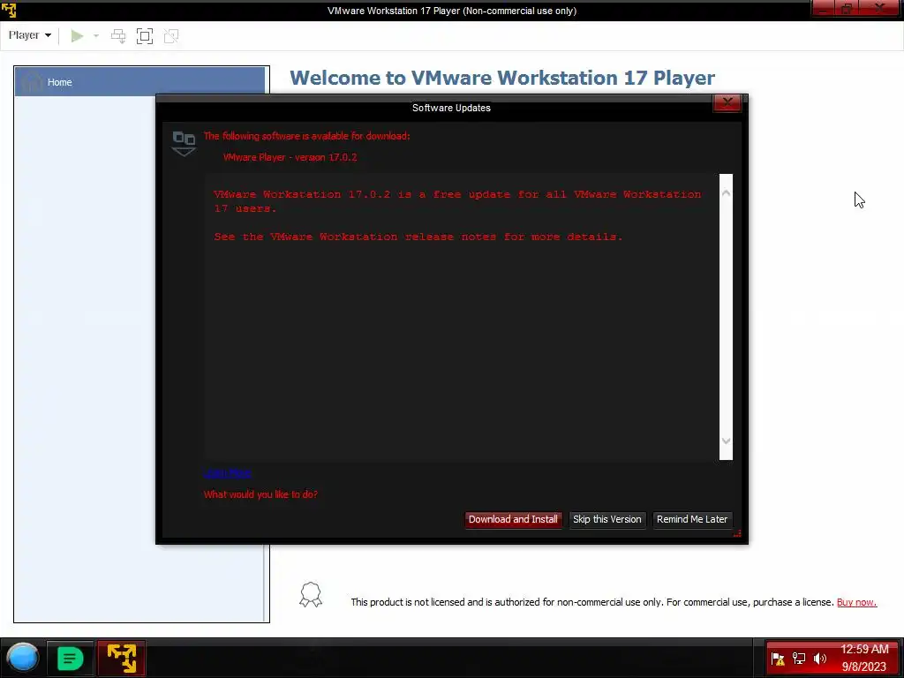This screenshot has height=678, width=904.
Task: Click 'What would you like to do?' text
Action: point(260,494)
